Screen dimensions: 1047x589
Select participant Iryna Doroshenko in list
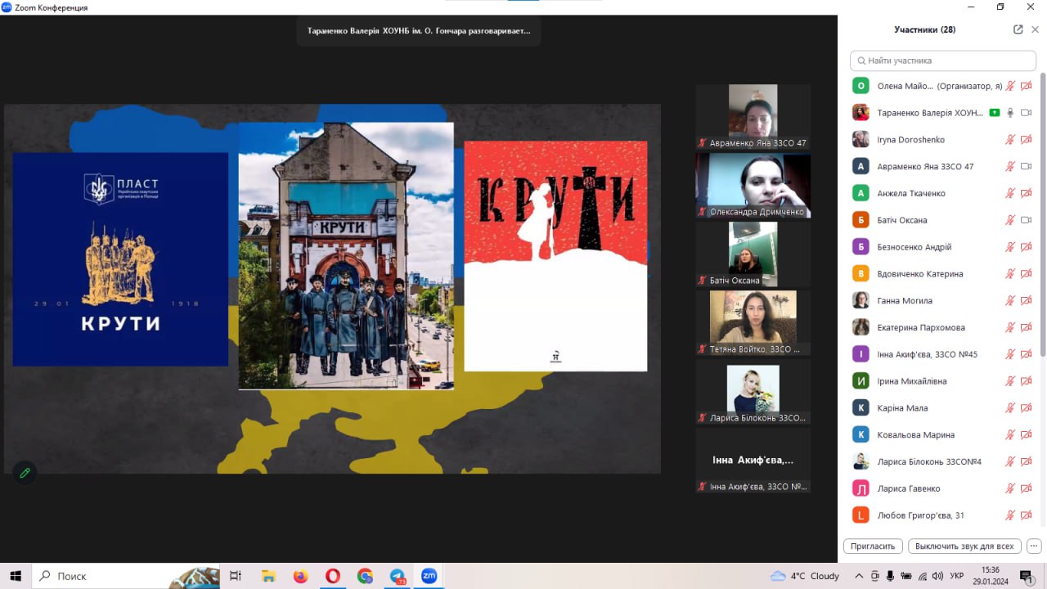coord(941,140)
